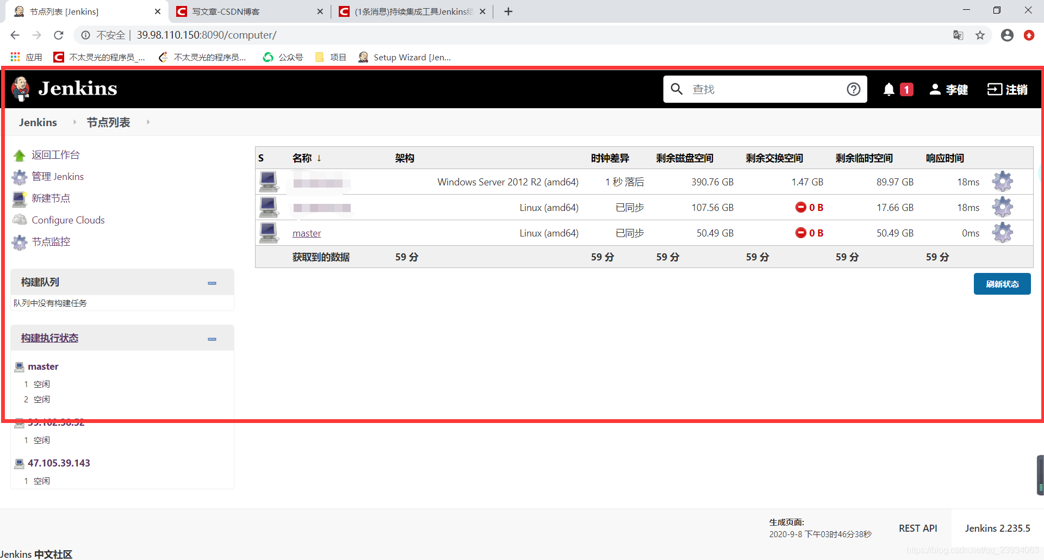The height and width of the screenshot is (560, 1044).
Task: Click the gear icon for 节点监控
Action: click(20, 242)
